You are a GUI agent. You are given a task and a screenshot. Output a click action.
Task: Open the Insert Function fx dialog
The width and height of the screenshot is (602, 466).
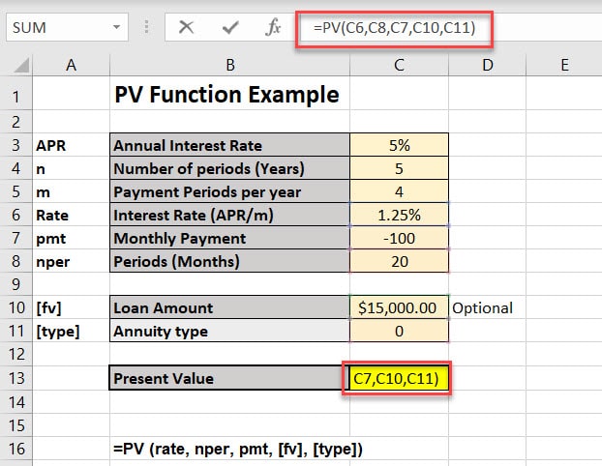pyautogui.click(x=274, y=28)
